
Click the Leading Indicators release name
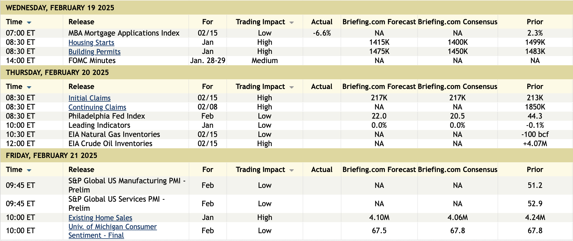pos(99,125)
